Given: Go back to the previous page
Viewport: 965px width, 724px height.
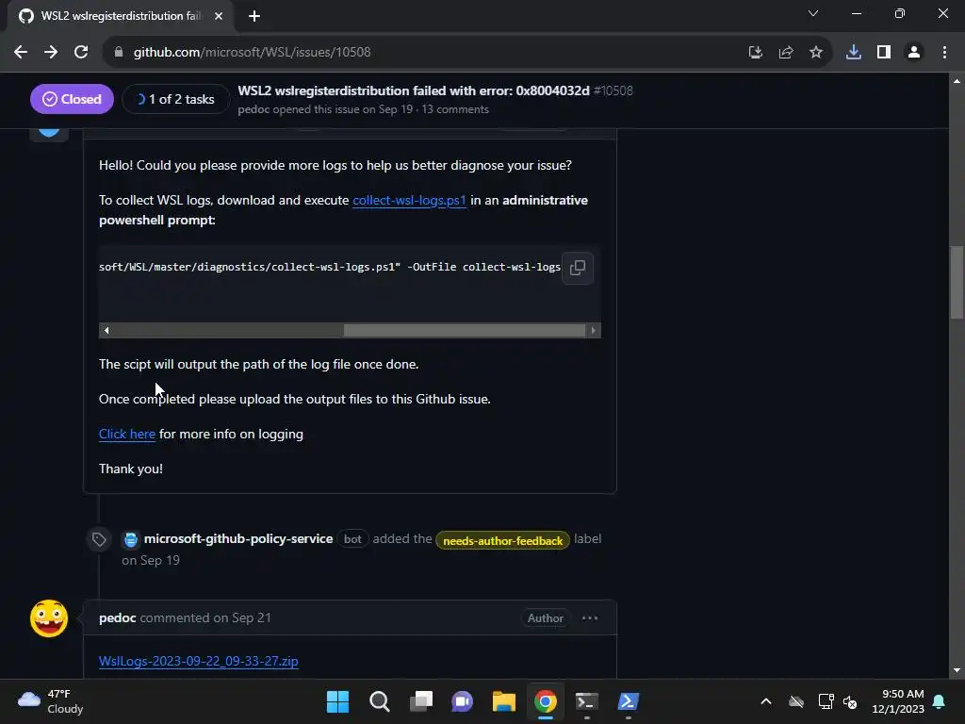Looking at the screenshot, I should click(21, 53).
